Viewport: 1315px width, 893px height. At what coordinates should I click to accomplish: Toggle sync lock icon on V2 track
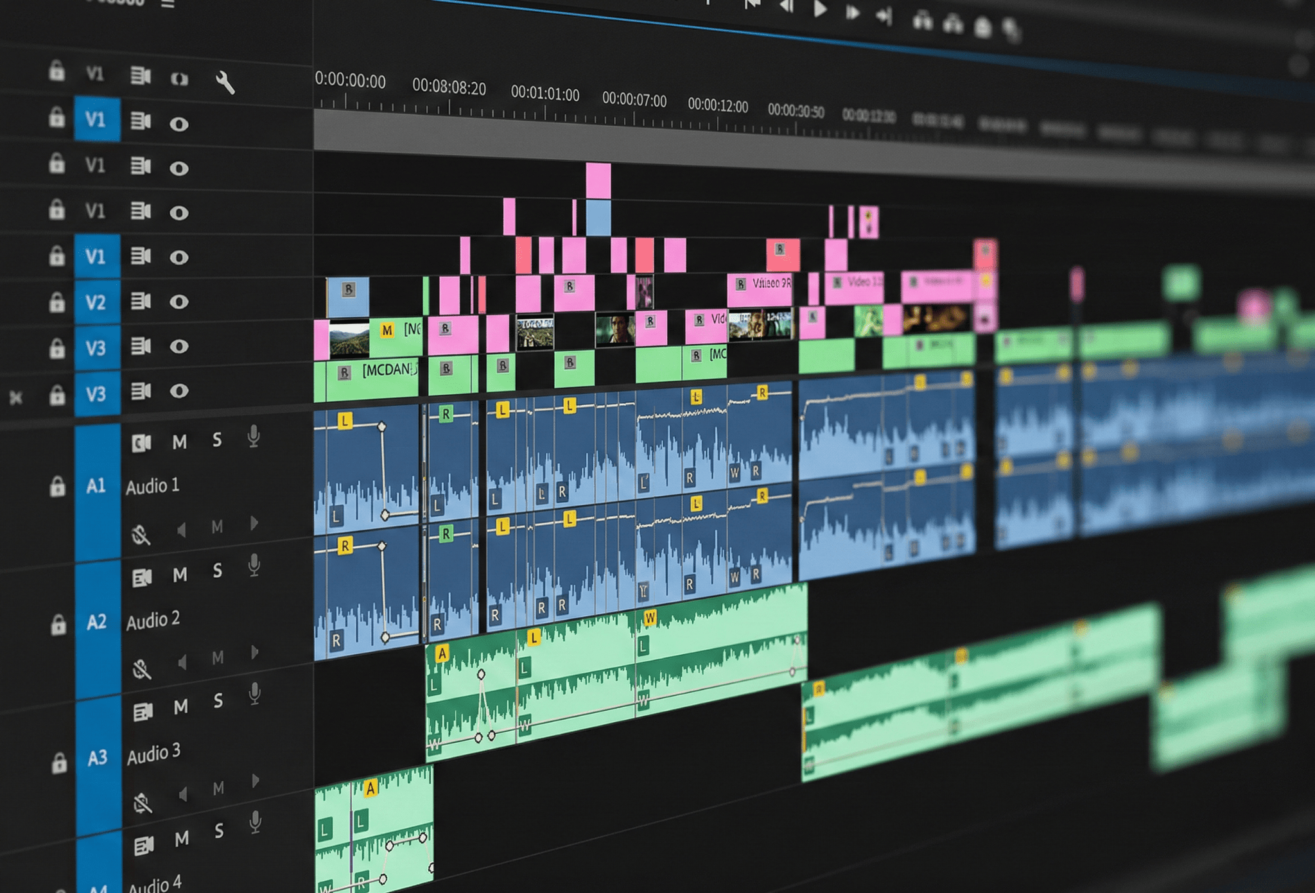coord(141,301)
